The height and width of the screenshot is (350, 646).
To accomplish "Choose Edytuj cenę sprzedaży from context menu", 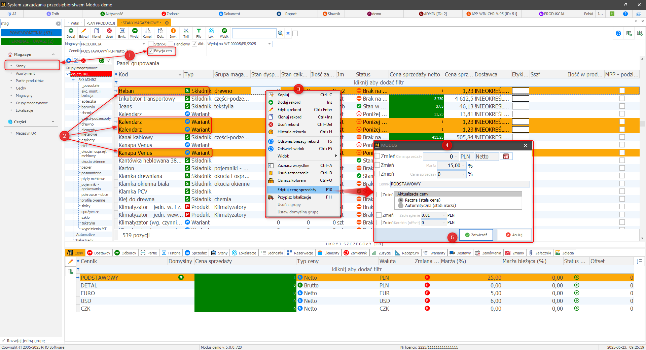I will click(x=296, y=190).
